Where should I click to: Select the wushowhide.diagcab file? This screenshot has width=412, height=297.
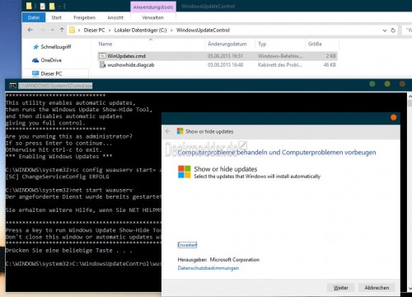tap(218, 65)
